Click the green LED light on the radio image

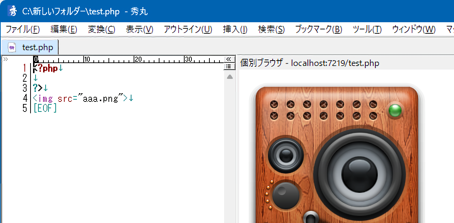pos(395,110)
